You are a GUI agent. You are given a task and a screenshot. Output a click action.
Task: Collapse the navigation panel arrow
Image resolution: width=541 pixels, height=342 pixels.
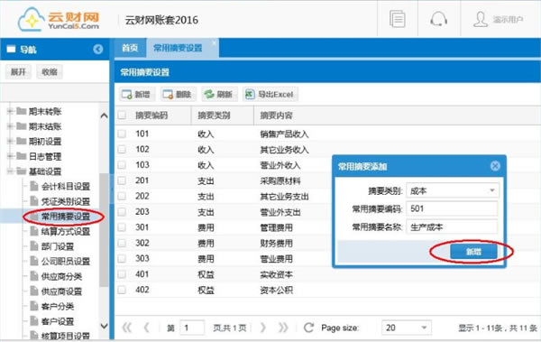(x=98, y=50)
